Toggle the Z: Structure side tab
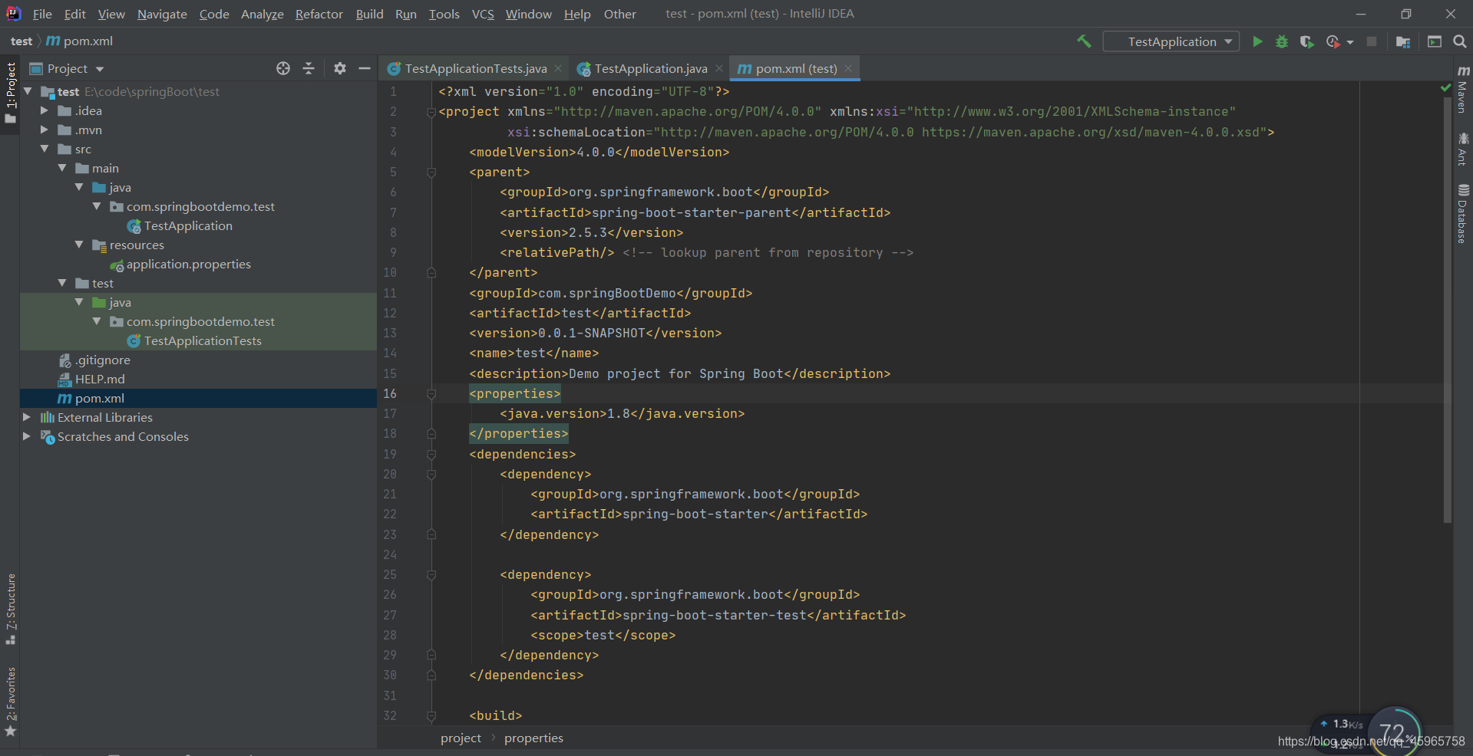The image size is (1473, 756). point(10,609)
